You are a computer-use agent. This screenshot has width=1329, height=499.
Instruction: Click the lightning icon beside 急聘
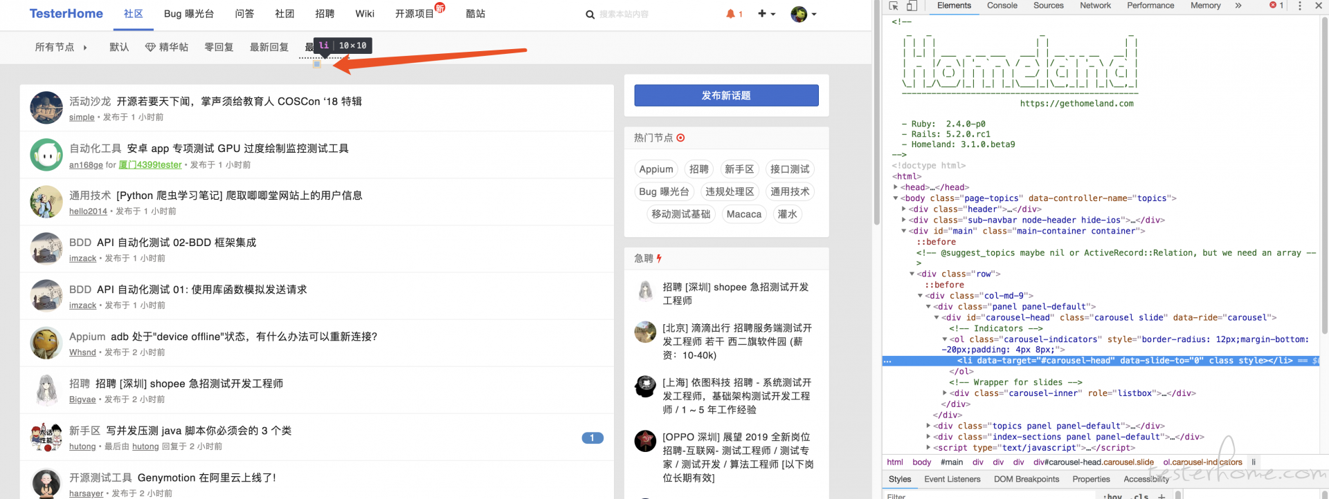point(659,258)
